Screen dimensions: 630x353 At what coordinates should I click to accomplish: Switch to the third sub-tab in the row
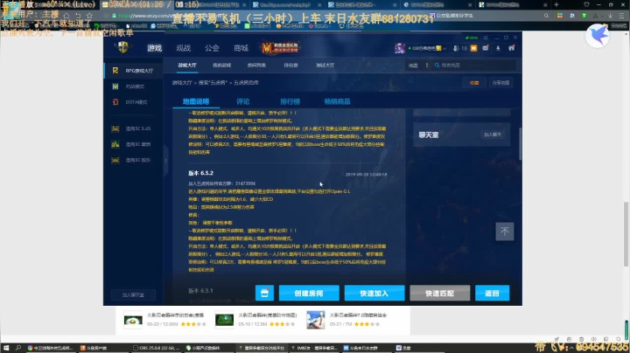point(256,65)
